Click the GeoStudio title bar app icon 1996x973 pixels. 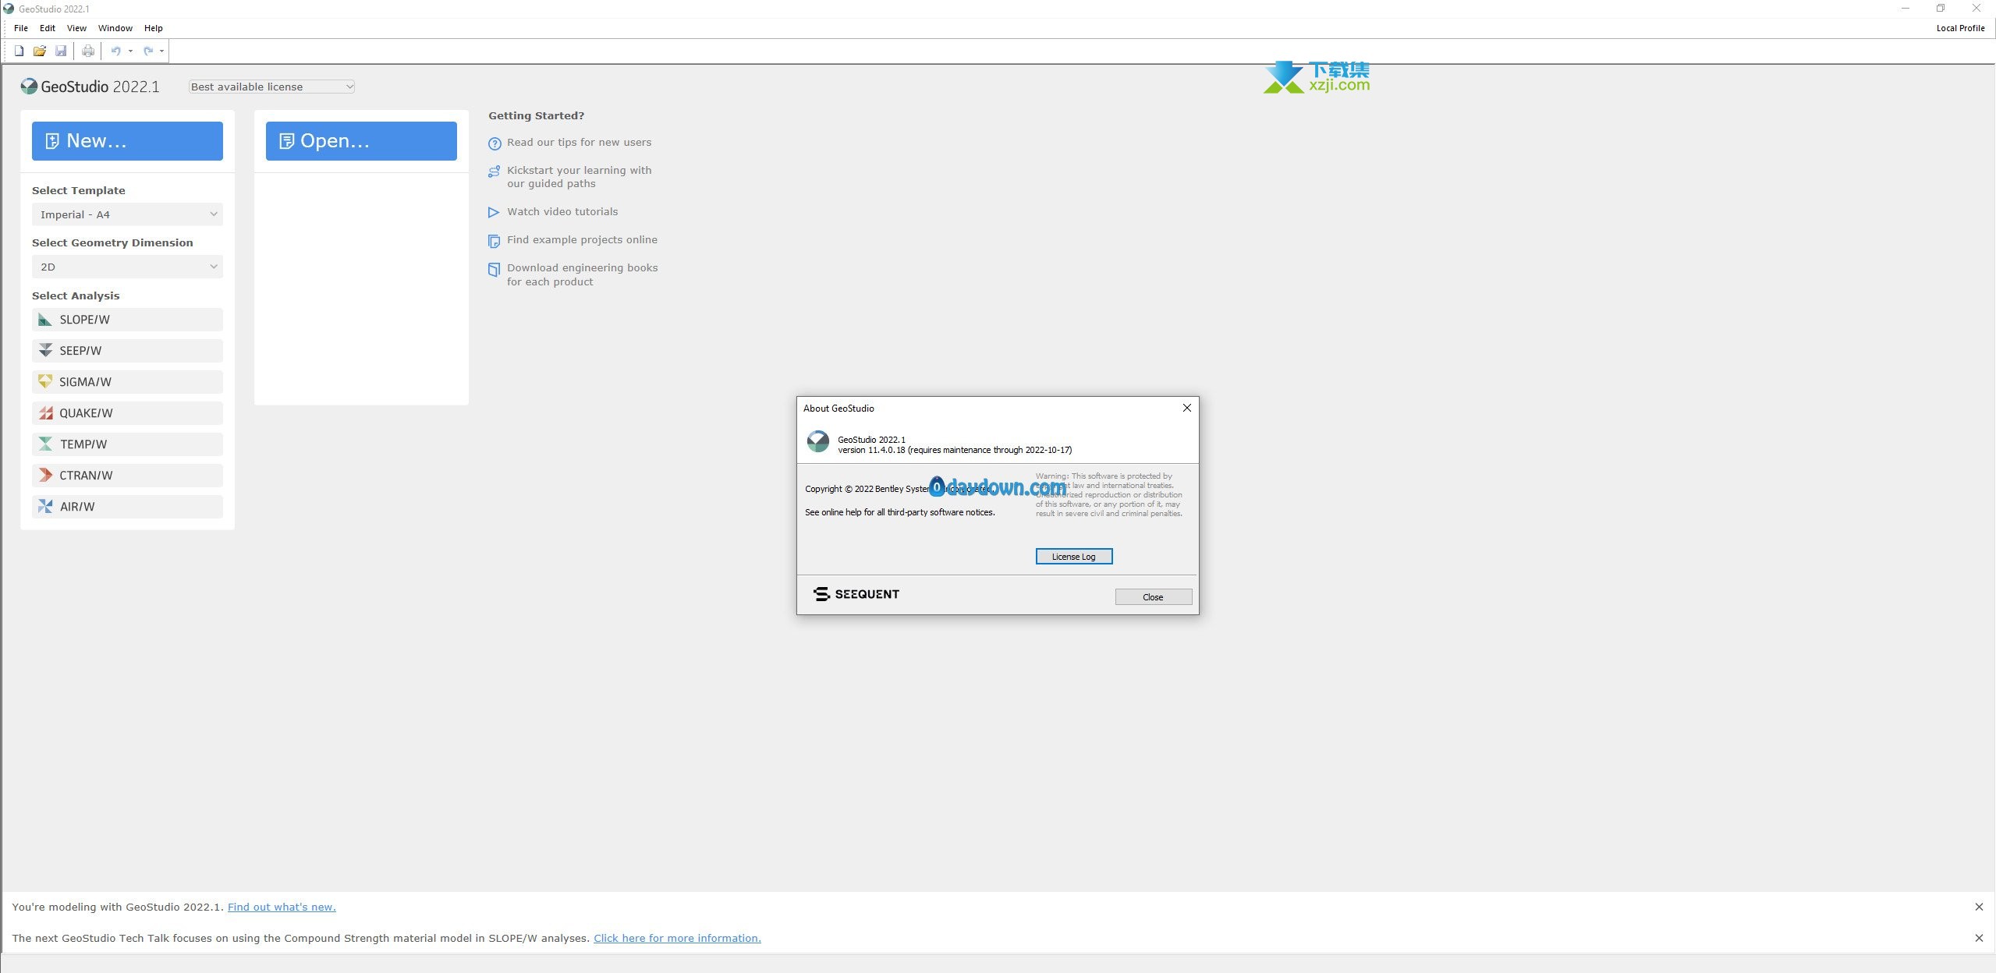(9, 9)
